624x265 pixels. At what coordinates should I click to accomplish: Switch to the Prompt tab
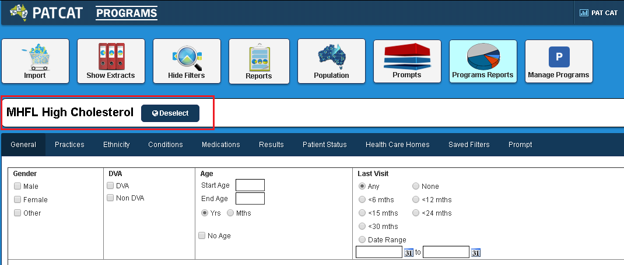tap(520, 144)
